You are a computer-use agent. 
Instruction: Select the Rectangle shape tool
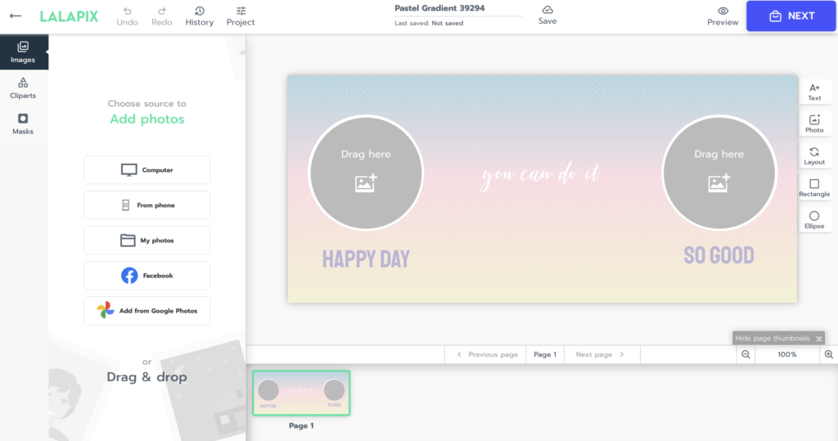click(814, 187)
